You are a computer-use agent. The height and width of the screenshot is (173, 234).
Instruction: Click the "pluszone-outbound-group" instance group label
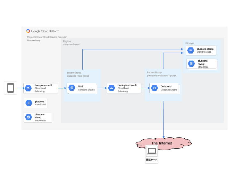coord(161,76)
